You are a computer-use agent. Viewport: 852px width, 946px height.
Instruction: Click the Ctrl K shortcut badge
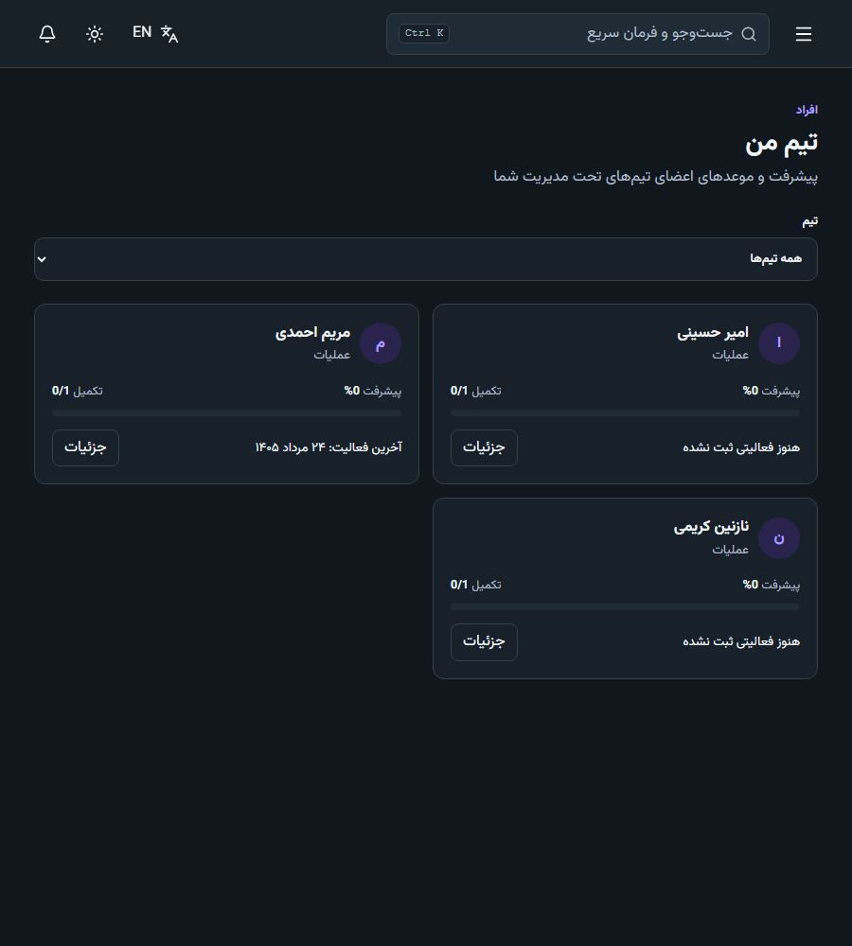424,33
